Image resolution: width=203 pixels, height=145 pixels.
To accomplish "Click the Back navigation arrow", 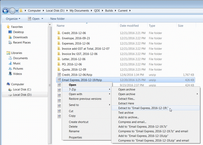I will click(x=5, y=11).
